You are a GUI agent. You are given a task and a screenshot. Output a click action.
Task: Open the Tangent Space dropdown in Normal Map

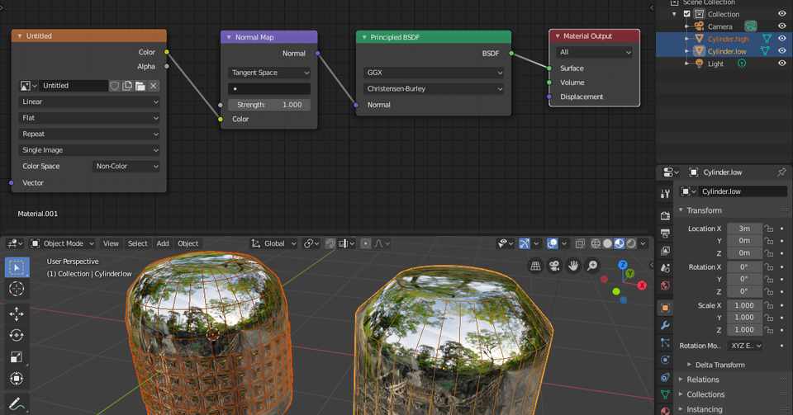click(269, 73)
